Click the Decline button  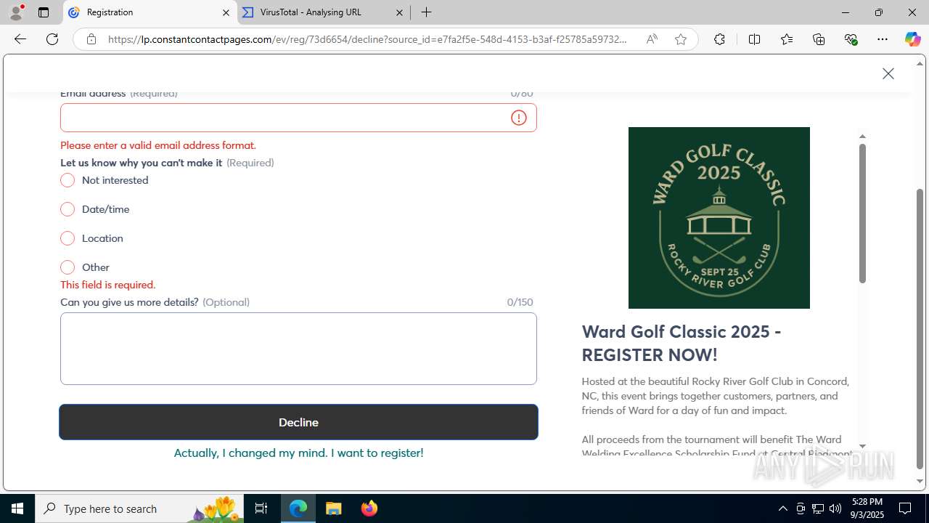tap(298, 422)
